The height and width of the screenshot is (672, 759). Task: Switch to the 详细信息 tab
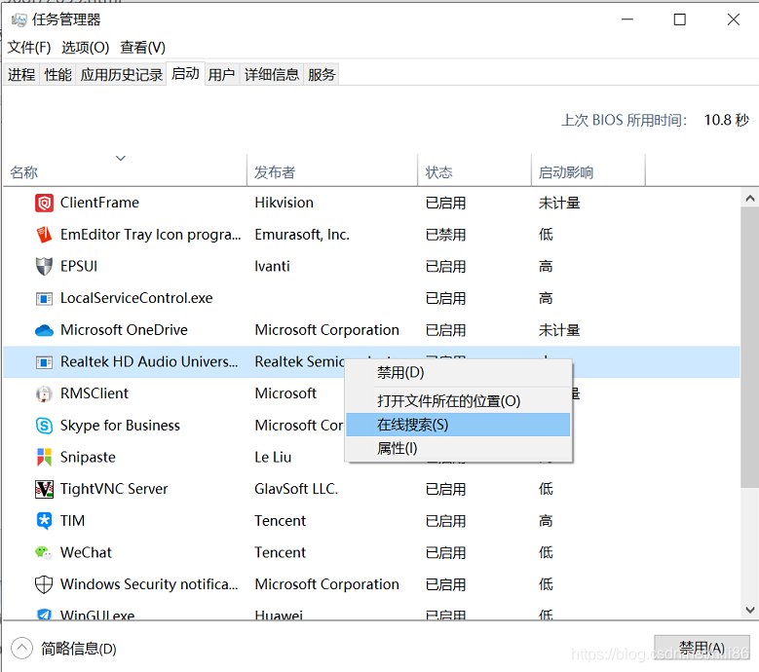272,75
